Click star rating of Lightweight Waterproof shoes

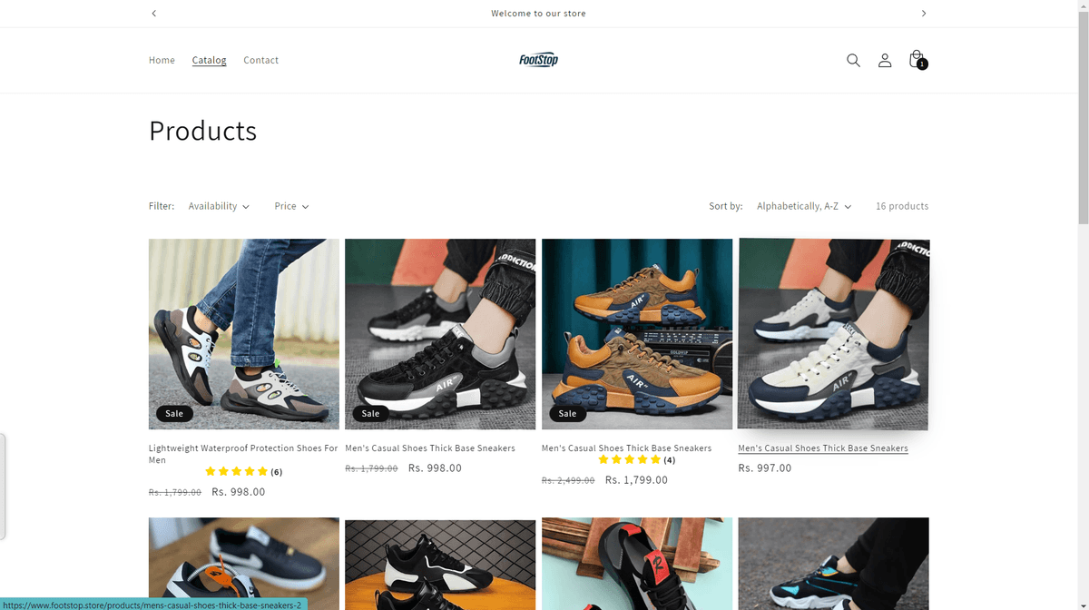tap(237, 471)
